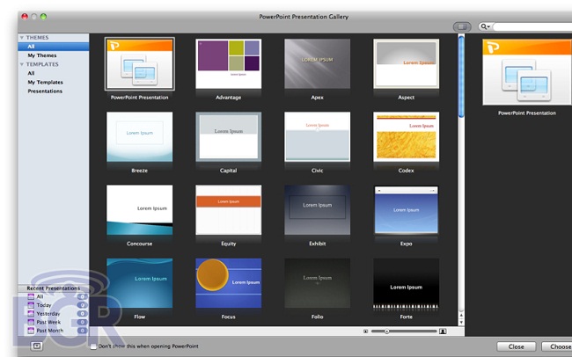
Task: Select the Aspect theme thumbnail
Action: [x=406, y=64]
